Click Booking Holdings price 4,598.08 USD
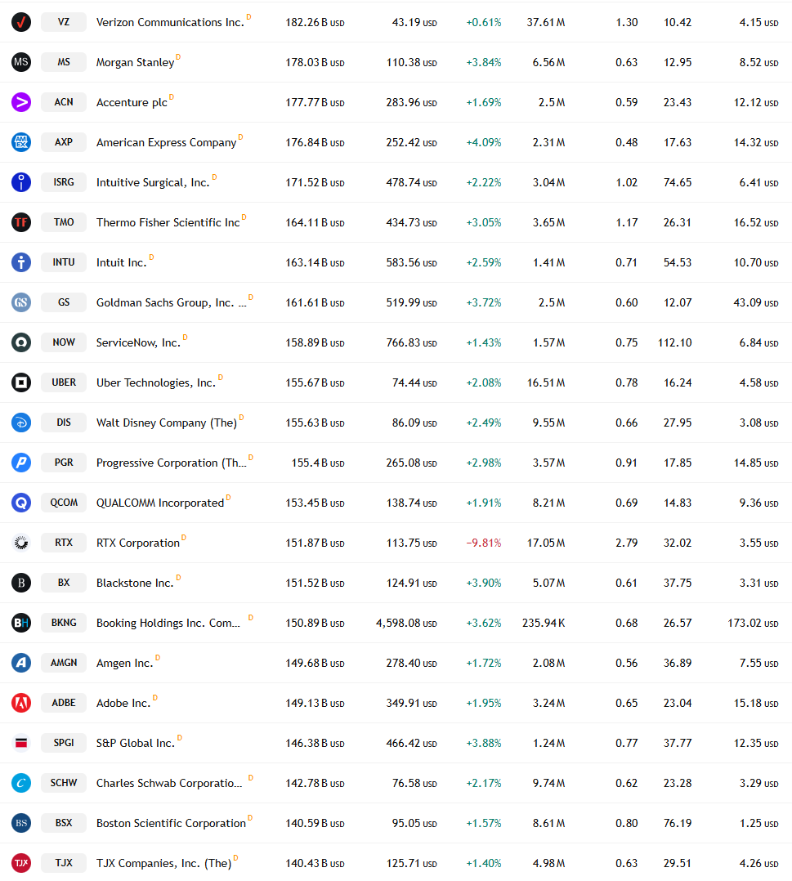Viewport: 792px width, 881px height. click(x=406, y=623)
